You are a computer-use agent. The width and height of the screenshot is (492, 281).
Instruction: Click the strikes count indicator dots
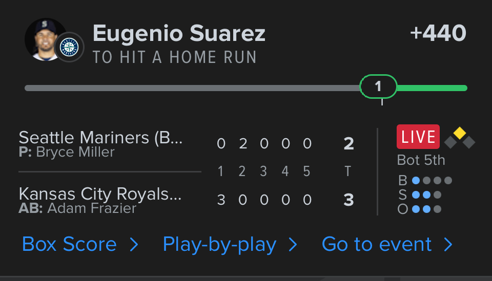(x=426, y=194)
